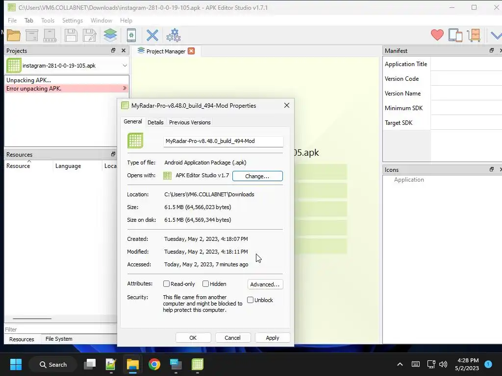Open the File menu
This screenshot has height=376, width=502.
pos(12,21)
